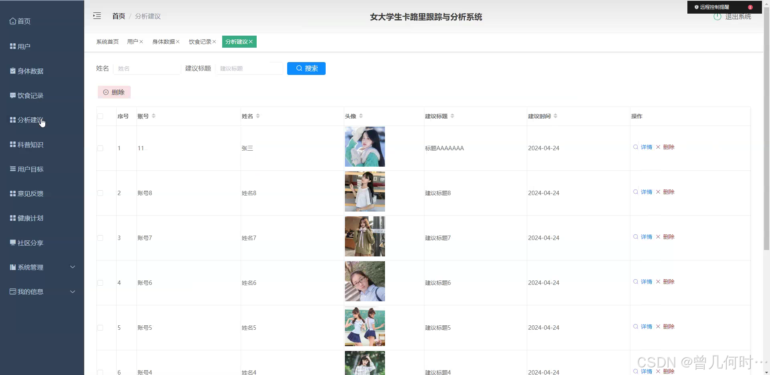Screen dimensions: 770x375
Task: Delete the 张三 row via 删除 link
Action: 665,147
